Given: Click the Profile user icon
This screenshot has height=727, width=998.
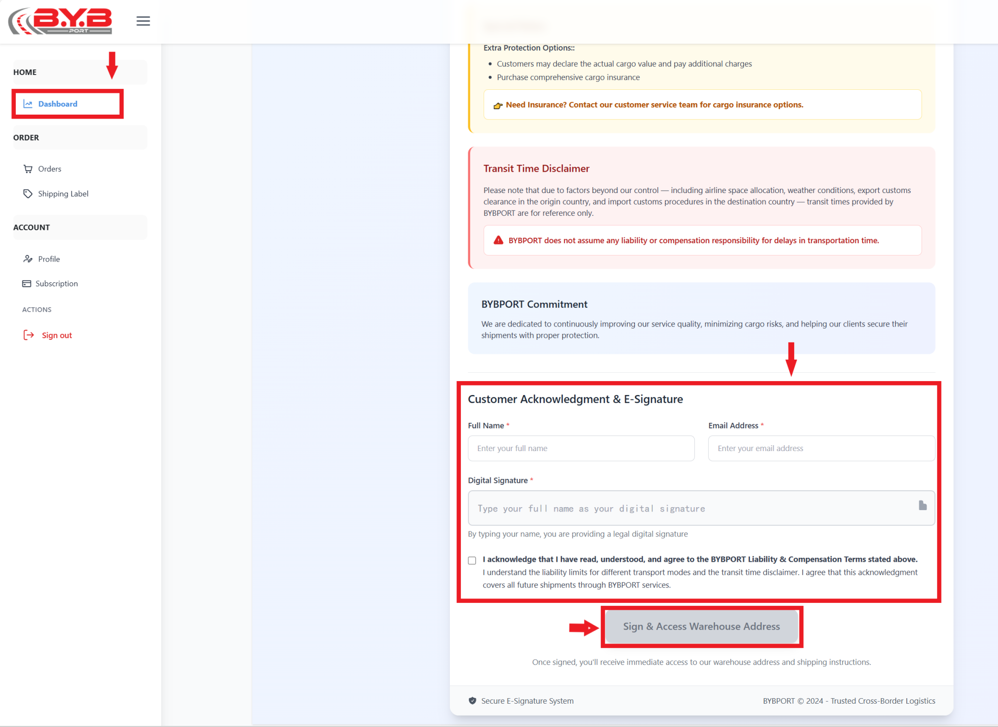Looking at the screenshot, I should pyautogui.click(x=28, y=259).
